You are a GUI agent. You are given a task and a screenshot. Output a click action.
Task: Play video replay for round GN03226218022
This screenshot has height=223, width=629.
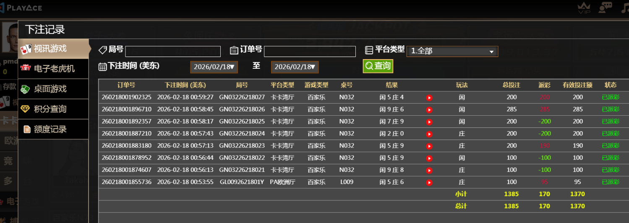click(429, 158)
